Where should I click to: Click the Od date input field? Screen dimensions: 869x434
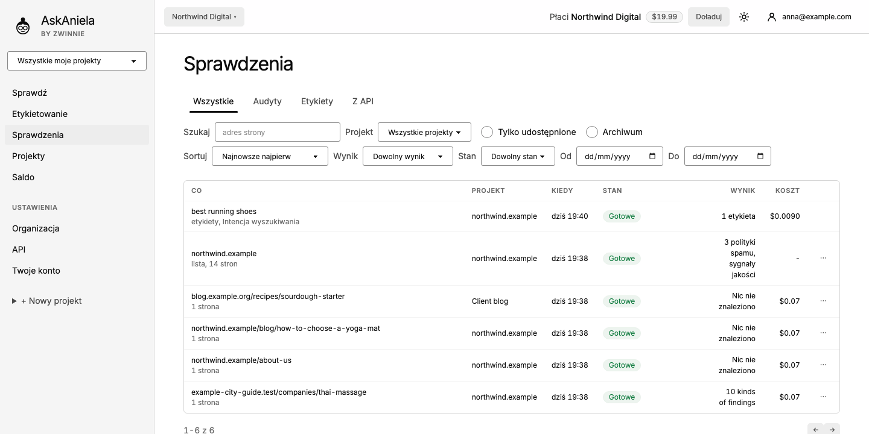point(620,156)
